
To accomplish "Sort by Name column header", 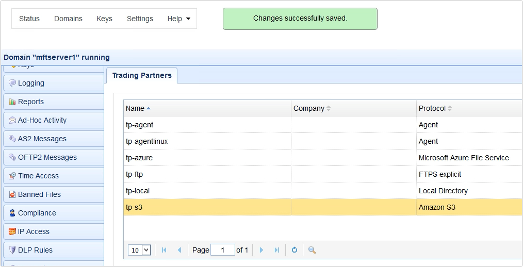I will [x=135, y=108].
